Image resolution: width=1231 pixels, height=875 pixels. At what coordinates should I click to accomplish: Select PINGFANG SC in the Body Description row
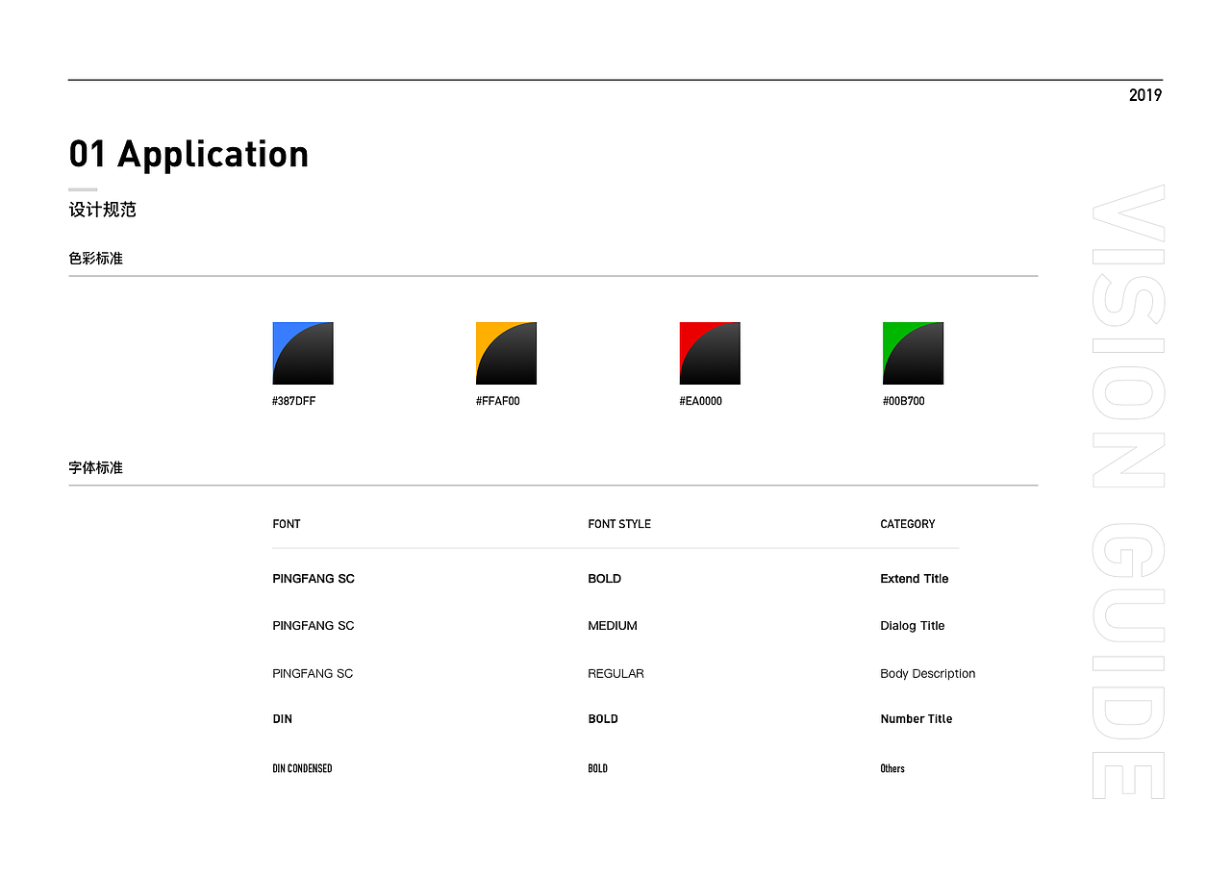coord(313,674)
